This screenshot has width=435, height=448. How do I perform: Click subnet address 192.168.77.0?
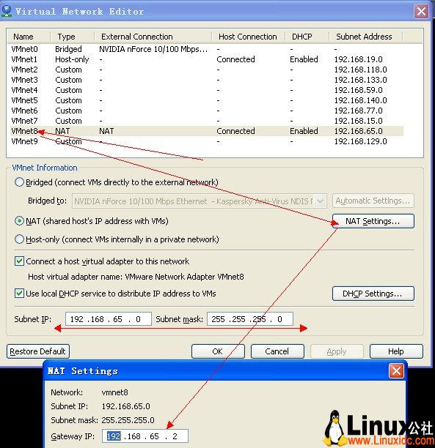click(358, 111)
